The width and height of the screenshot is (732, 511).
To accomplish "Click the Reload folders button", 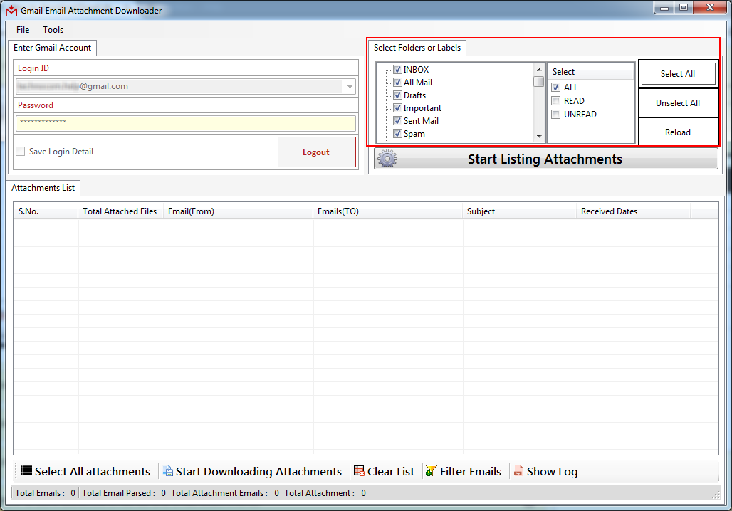I will pyautogui.click(x=678, y=132).
